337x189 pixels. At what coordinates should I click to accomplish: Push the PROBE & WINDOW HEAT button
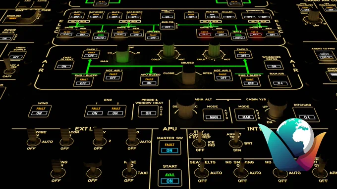tap(148, 111)
